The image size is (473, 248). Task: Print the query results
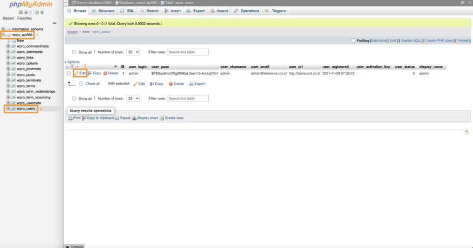74,118
